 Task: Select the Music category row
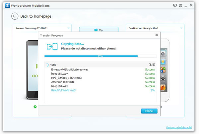coord(100,65)
